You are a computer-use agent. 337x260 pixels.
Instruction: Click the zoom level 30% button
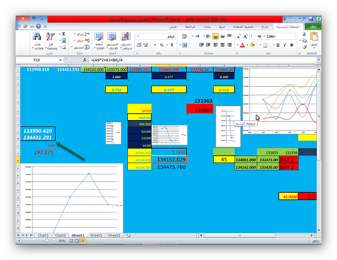coord(62,241)
